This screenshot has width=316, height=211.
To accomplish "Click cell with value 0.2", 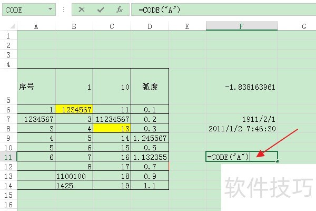I will coord(150,119).
